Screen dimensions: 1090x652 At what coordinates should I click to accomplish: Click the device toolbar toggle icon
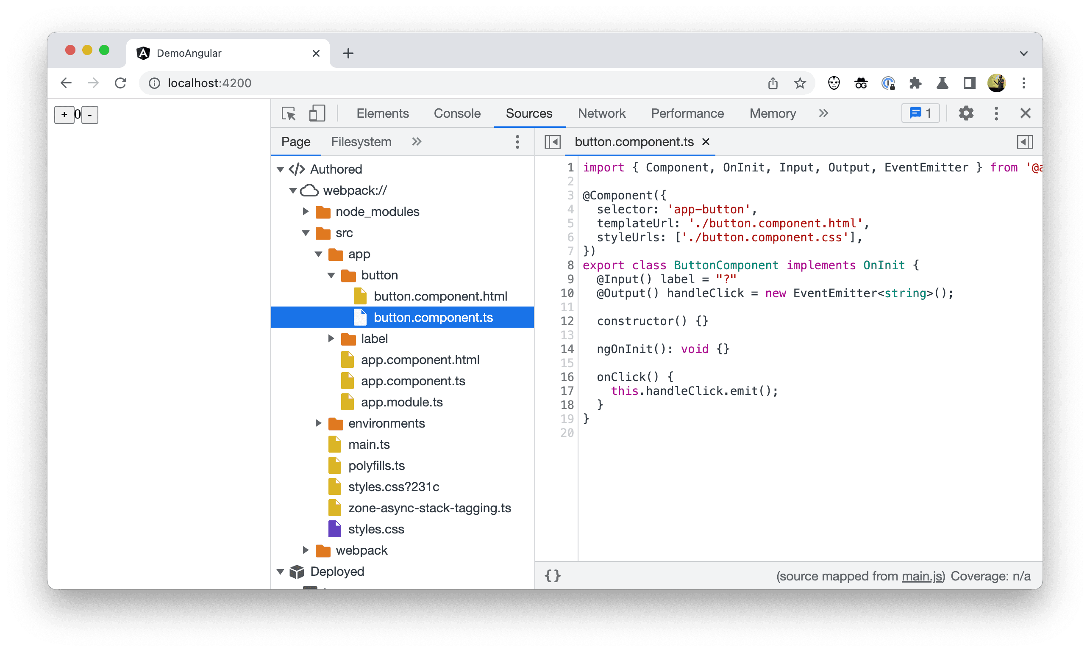tap(317, 113)
